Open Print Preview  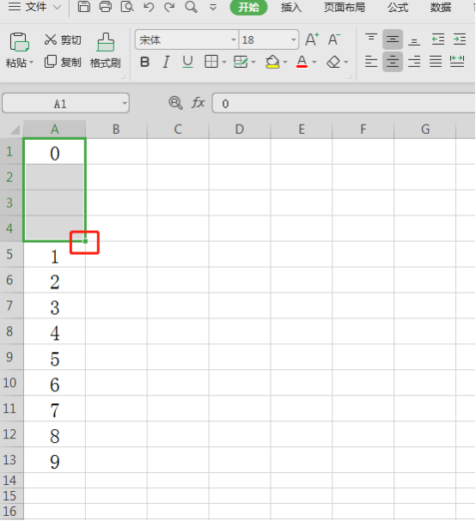click(127, 7)
